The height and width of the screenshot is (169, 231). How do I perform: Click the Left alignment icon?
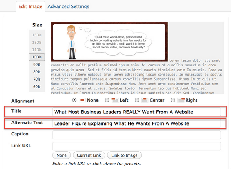(115, 100)
